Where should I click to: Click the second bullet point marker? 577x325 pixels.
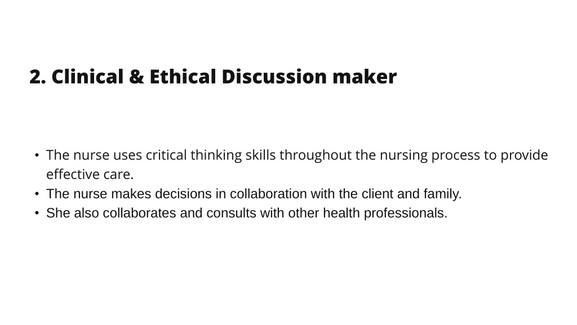[37, 194]
